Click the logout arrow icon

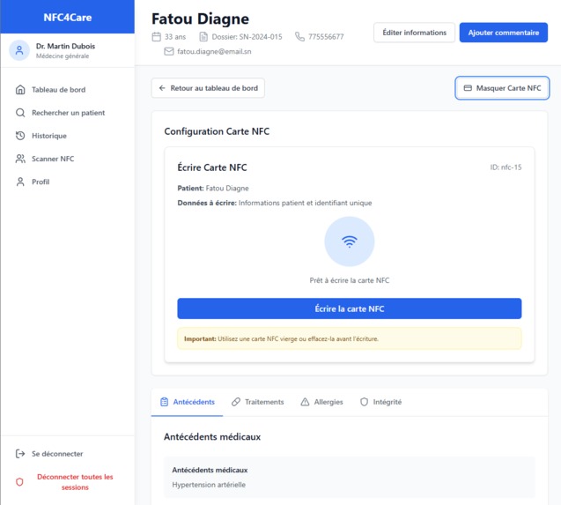point(20,454)
